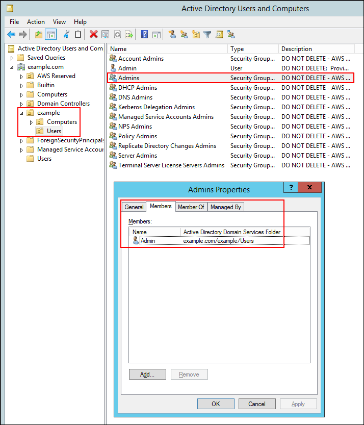This screenshot has width=364, height=425.
Task: Create a new group with toolbar icon
Action: pos(184,34)
